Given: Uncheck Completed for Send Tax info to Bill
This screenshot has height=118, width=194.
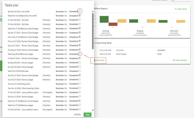Looking at the screenshot, I should pos(80,15).
